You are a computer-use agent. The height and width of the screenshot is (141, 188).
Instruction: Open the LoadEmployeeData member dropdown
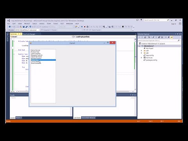click(x=105, y=37)
